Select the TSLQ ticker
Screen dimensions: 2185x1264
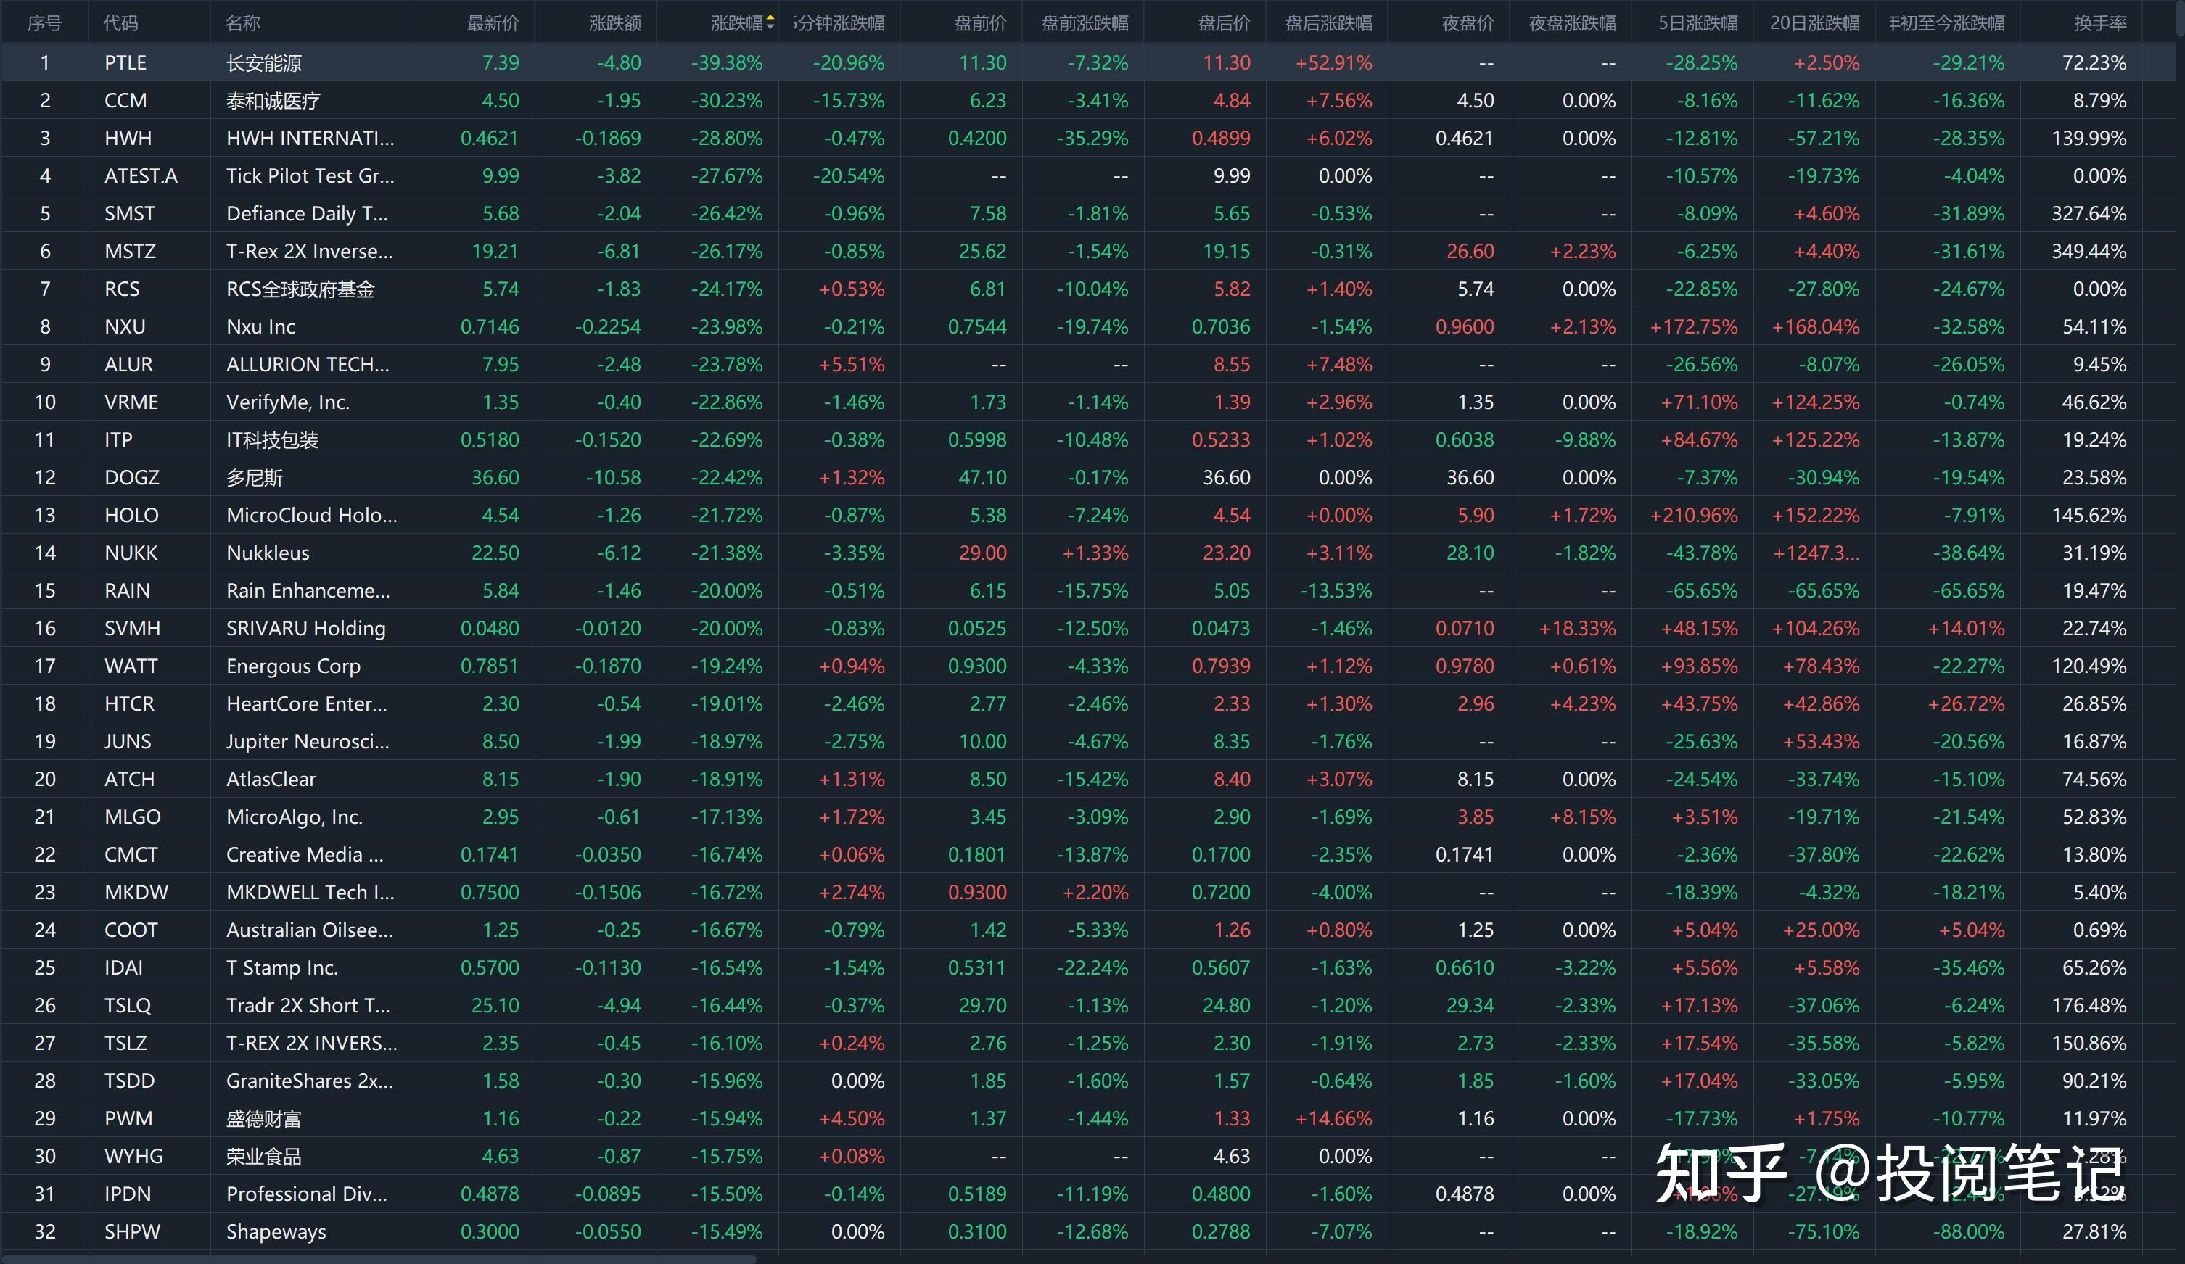click(x=128, y=1006)
